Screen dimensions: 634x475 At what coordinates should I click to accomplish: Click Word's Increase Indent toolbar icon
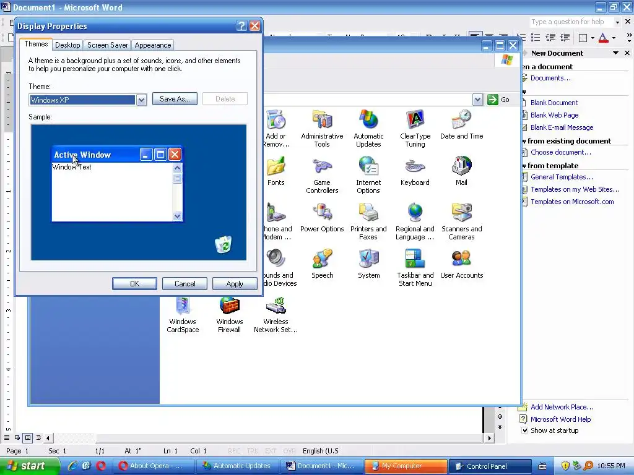[x=565, y=38]
